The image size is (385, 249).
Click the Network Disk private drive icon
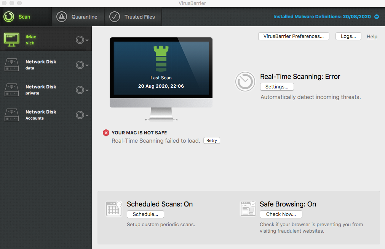pos(11,90)
